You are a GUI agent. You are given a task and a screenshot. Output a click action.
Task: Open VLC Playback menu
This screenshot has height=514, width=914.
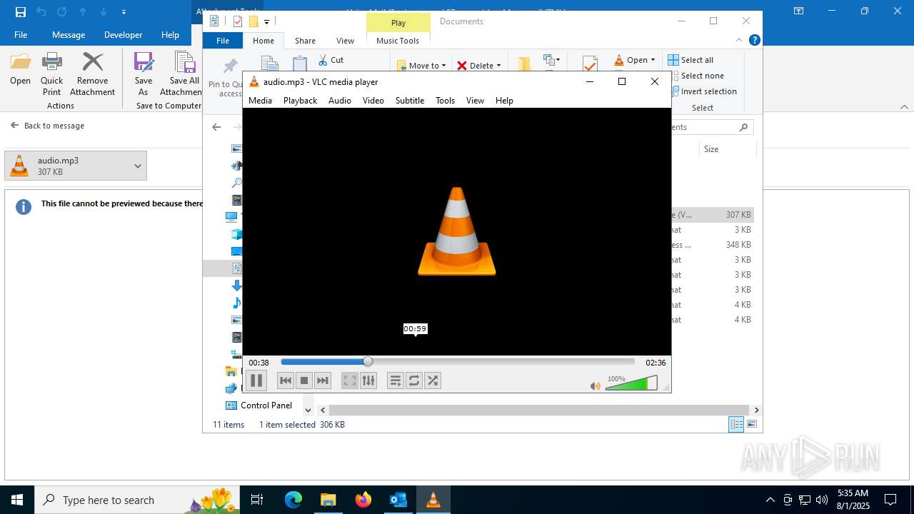pyautogui.click(x=300, y=100)
